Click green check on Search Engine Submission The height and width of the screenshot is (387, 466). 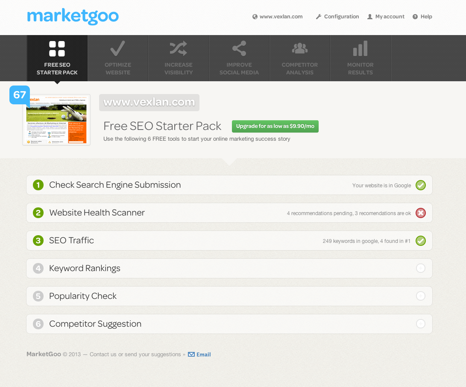pyautogui.click(x=421, y=185)
